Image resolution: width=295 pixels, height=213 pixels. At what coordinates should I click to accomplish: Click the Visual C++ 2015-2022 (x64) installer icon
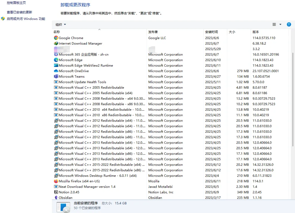point(56,165)
